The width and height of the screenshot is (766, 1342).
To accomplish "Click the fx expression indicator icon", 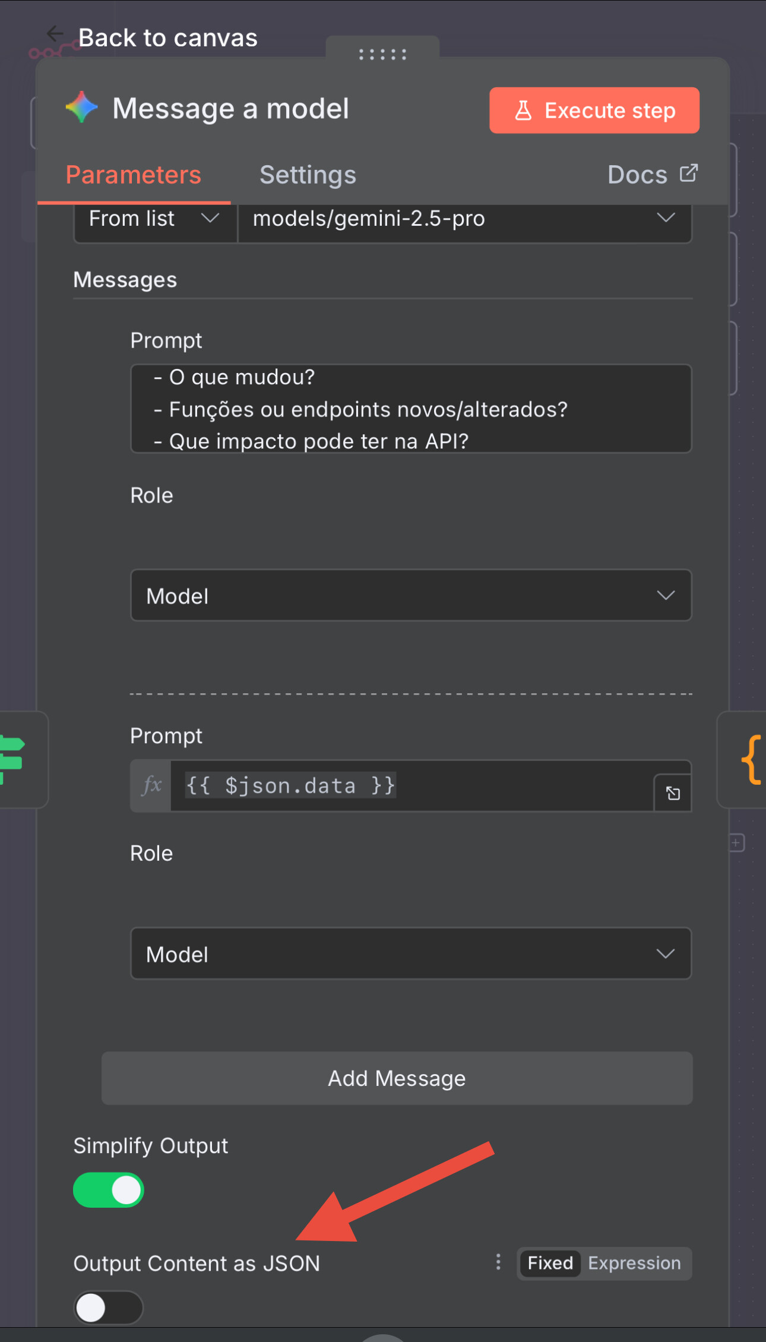I will [151, 786].
